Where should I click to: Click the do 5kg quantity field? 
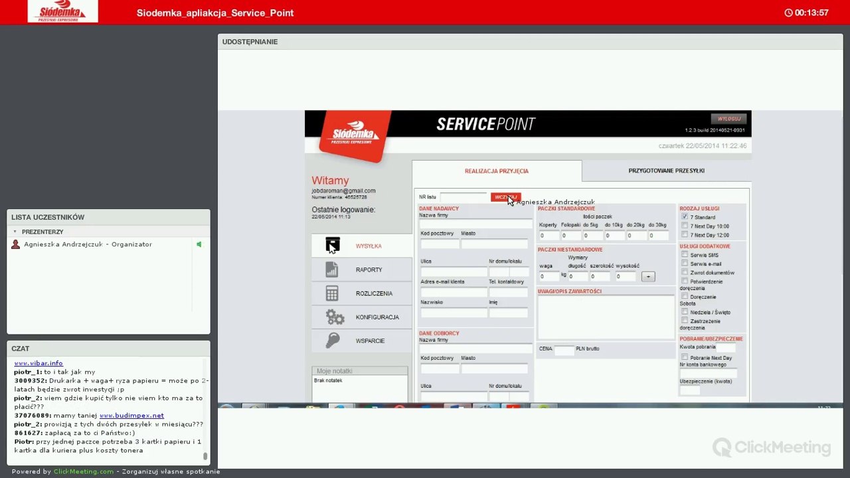pos(592,236)
